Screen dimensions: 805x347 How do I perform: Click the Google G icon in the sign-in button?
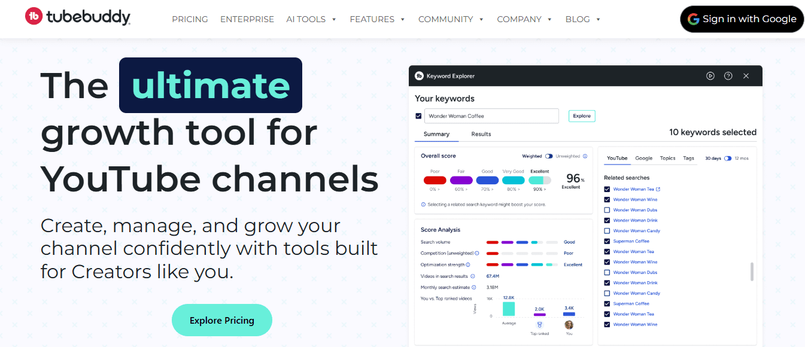(x=693, y=19)
